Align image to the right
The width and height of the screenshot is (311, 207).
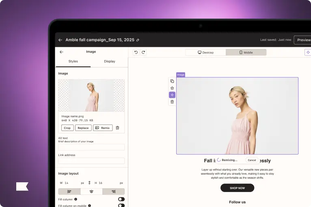tap(113, 191)
